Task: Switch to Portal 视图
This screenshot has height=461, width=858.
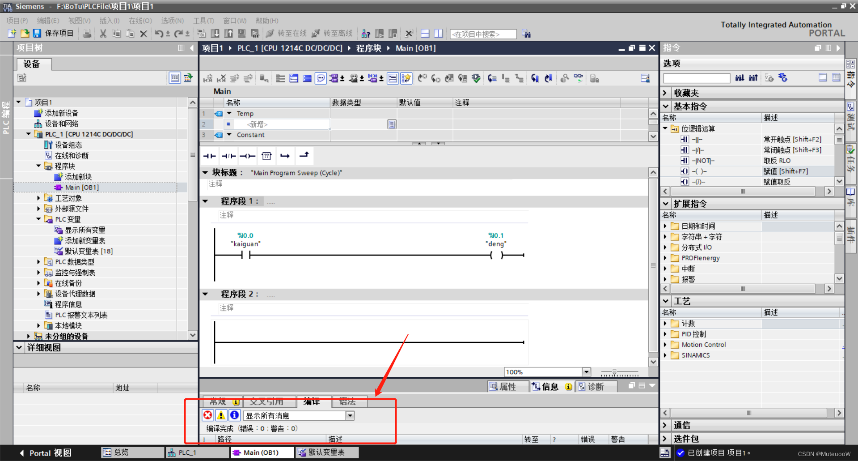Action: (x=45, y=453)
